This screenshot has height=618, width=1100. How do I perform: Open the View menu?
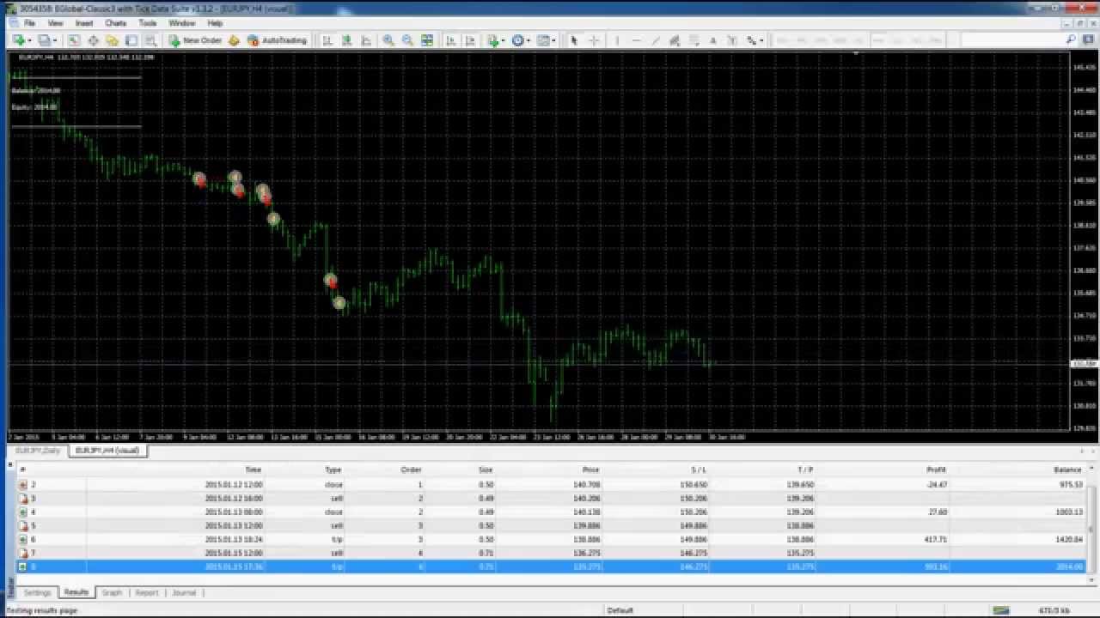[x=55, y=23]
